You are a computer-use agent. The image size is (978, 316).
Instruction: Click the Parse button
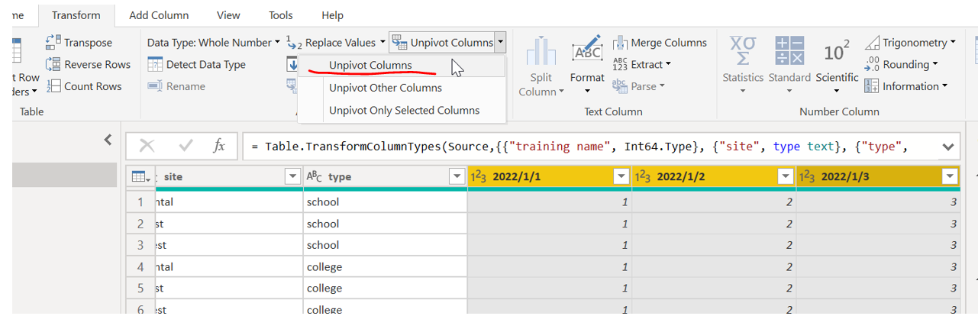pos(639,86)
